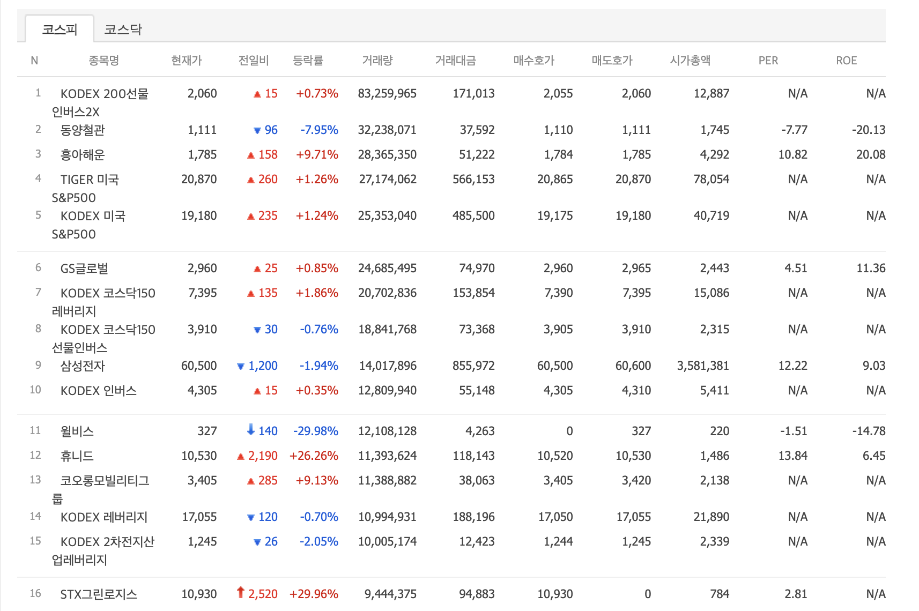The width and height of the screenshot is (919, 611).
Task: Click the 시가총액 column header
Action: 690,60
